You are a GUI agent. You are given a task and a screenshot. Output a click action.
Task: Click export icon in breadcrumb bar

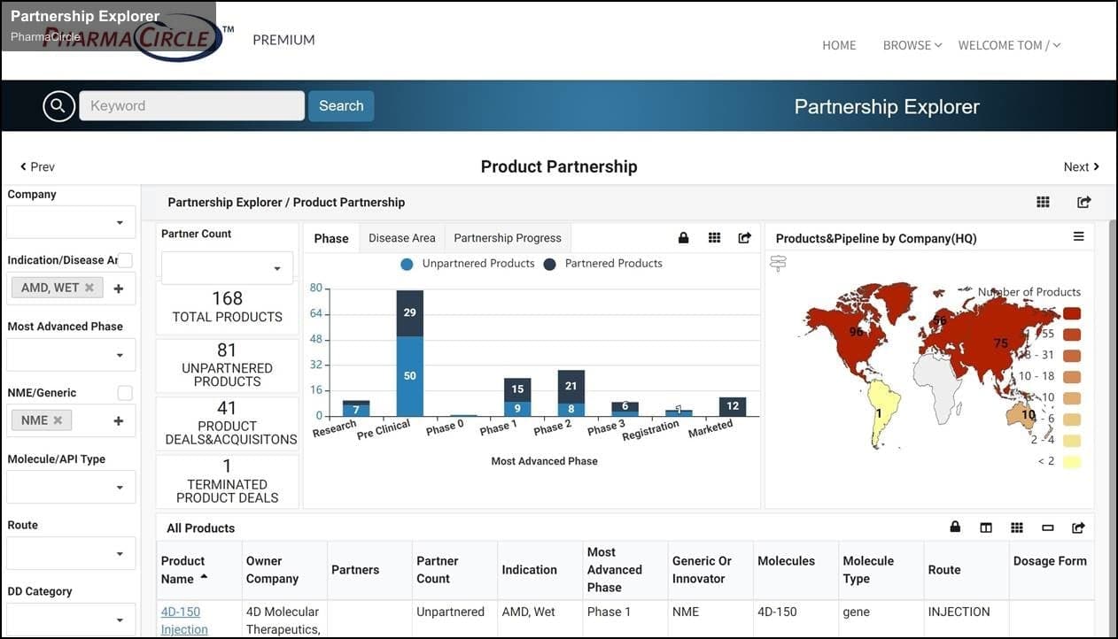coord(1083,202)
